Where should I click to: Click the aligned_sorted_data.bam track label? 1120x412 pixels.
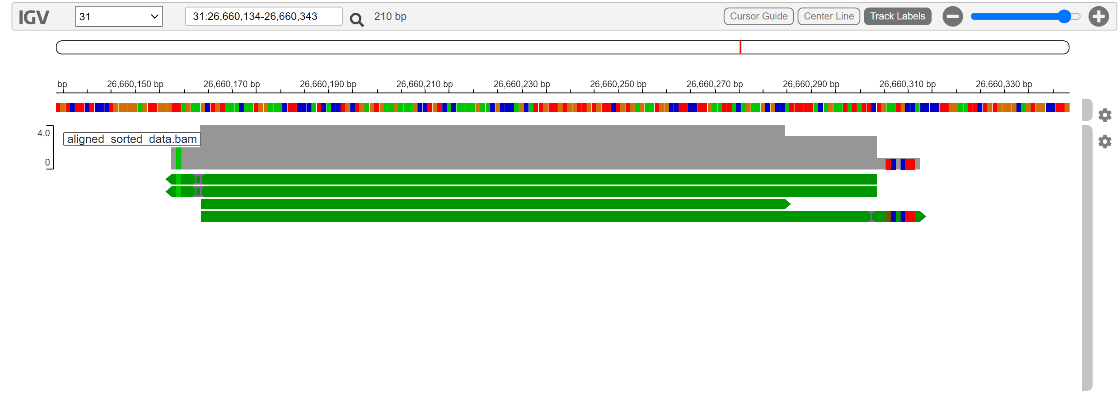click(132, 139)
